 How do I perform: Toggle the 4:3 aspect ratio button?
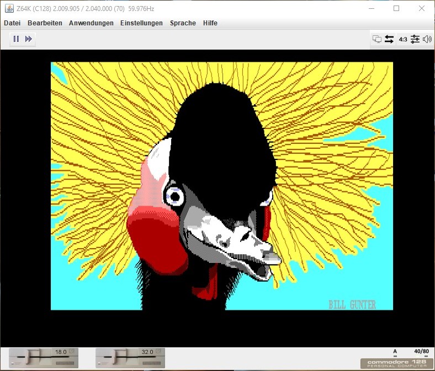(x=403, y=39)
